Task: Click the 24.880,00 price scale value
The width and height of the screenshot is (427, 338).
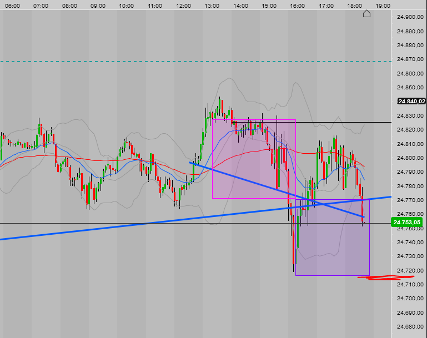Action: [410, 45]
